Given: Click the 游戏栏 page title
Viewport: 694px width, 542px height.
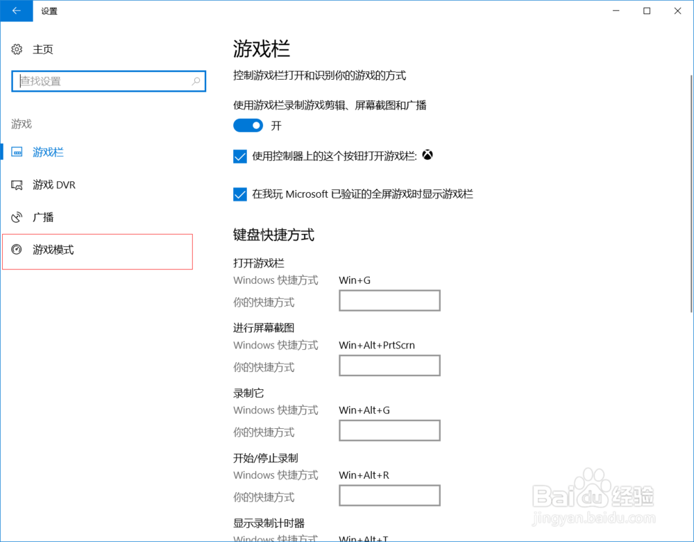Looking at the screenshot, I should point(261,49).
